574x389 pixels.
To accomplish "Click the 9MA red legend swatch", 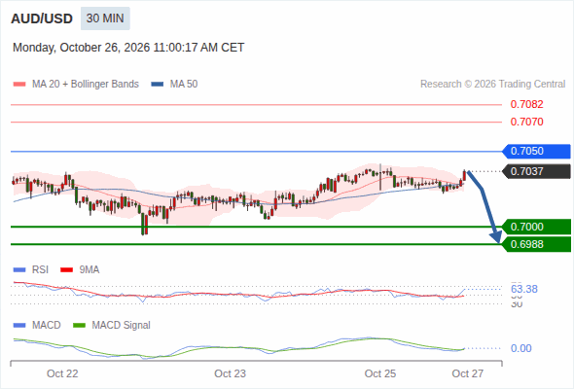I will tap(66, 270).
